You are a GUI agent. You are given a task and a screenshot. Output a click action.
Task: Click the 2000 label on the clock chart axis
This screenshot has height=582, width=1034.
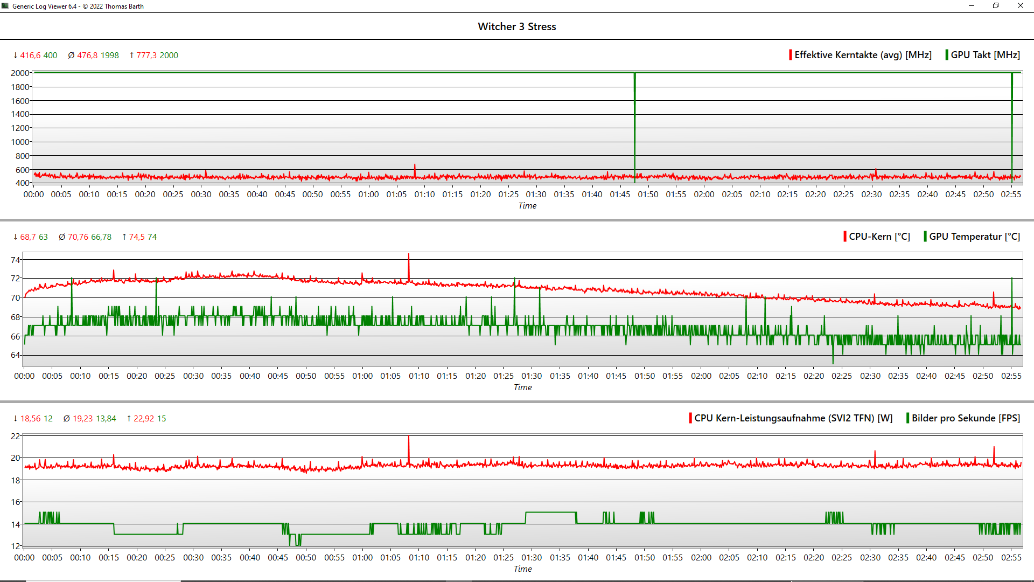[20, 73]
